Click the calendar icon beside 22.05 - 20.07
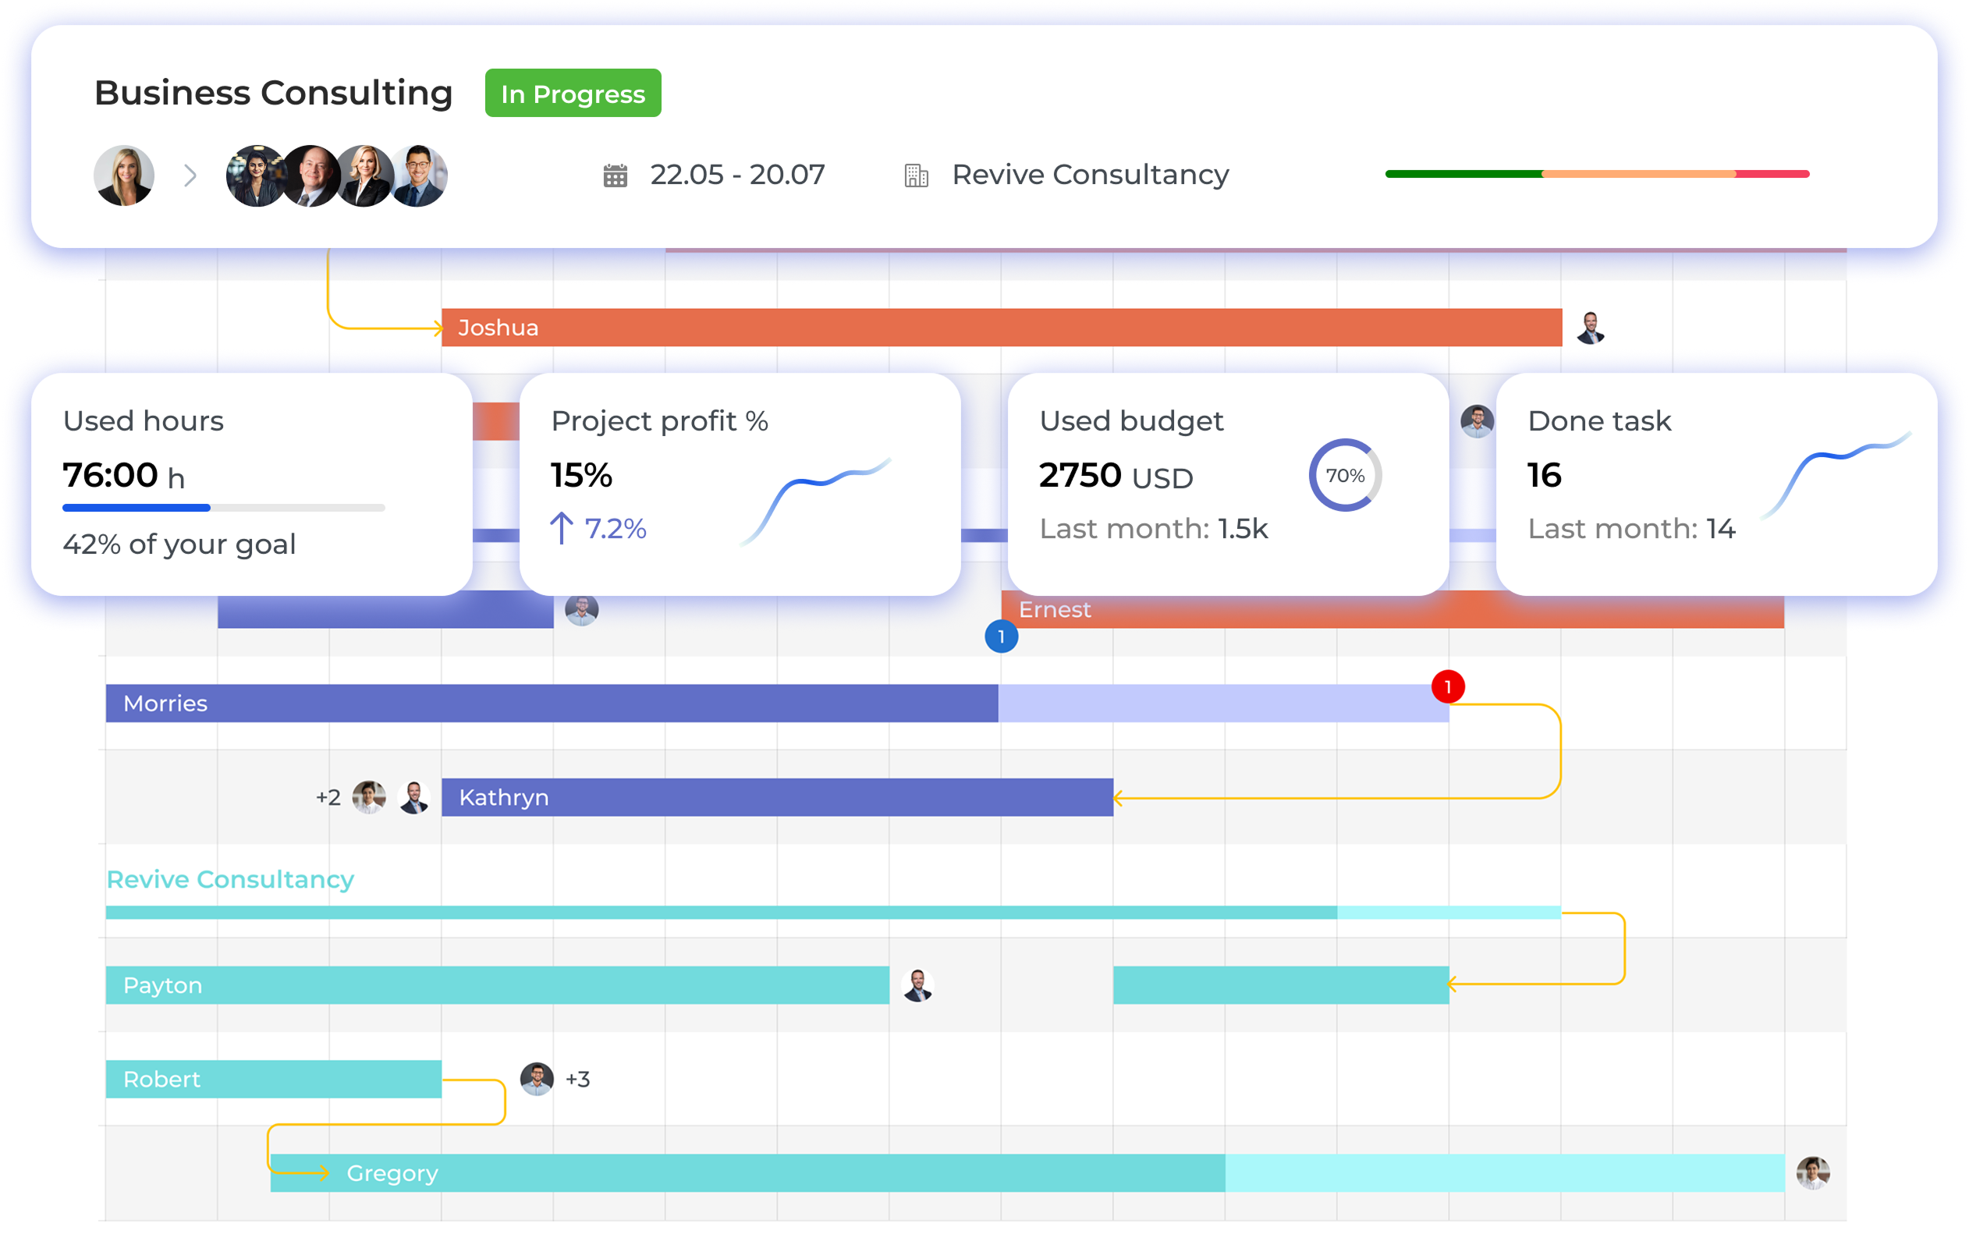 (616, 176)
